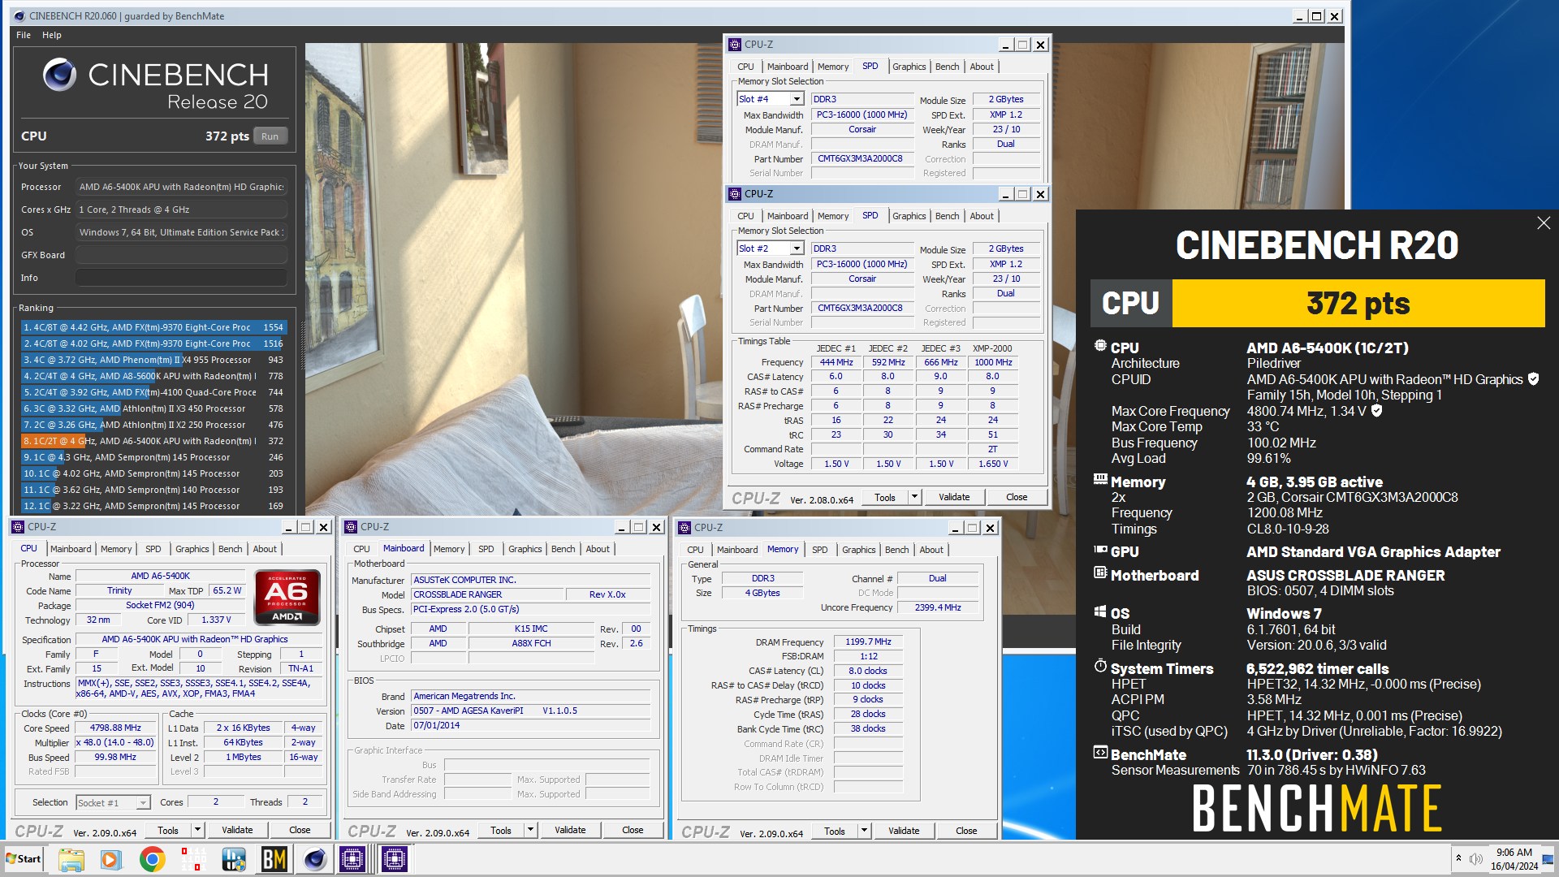
Task: Click Tools button in CPU-tab CPU-Z window
Action: pos(168,830)
